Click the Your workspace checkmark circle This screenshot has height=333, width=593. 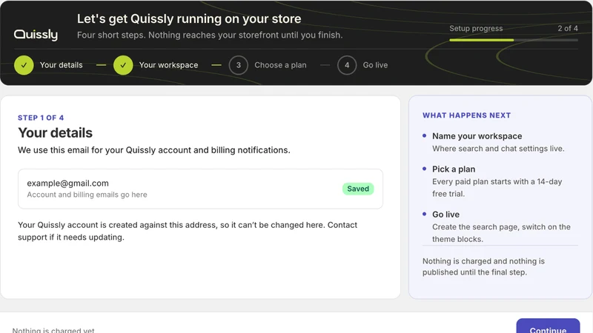point(123,65)
